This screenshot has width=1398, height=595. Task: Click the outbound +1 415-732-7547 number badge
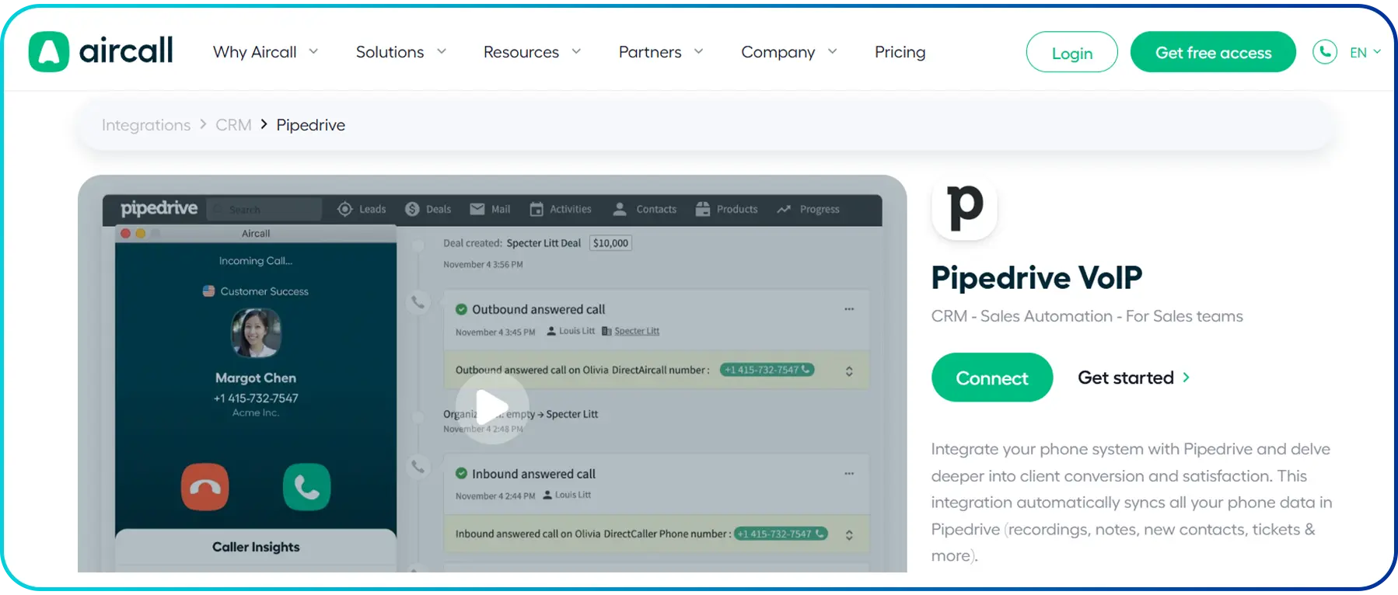[x=767, y=370]
